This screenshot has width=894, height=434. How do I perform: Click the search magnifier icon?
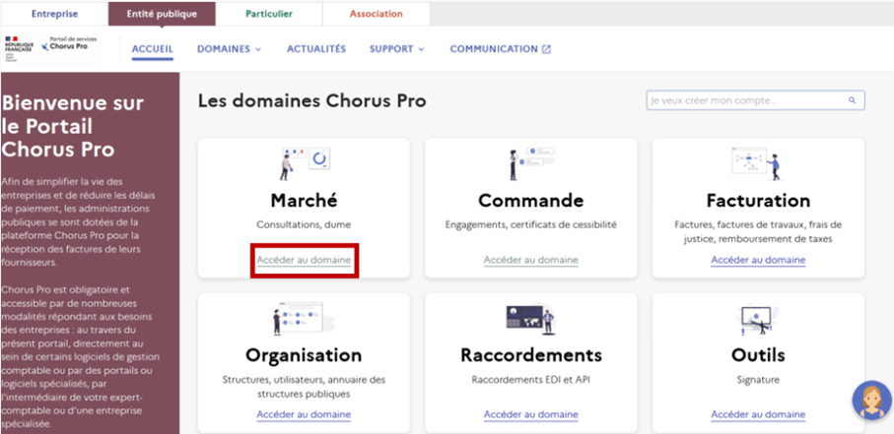pos(852,100)
